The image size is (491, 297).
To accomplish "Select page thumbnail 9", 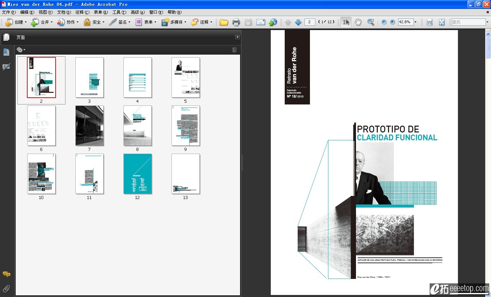I will (x=186, y=126).
